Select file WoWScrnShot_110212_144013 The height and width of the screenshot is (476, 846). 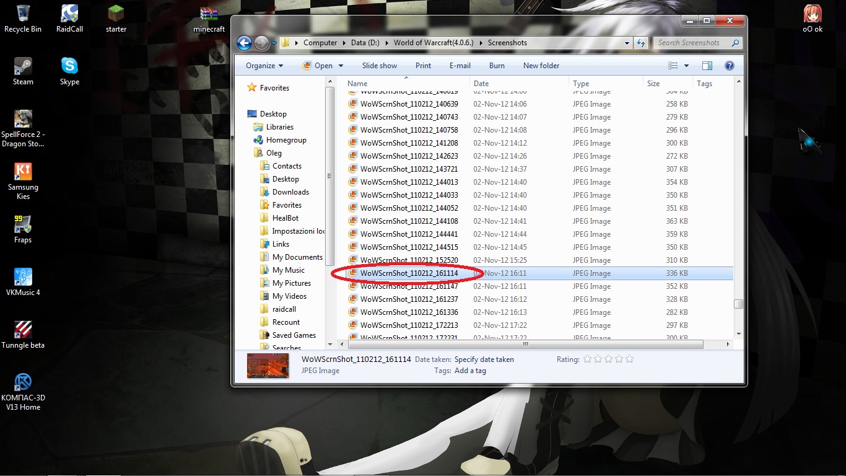(x=409, y=182)
